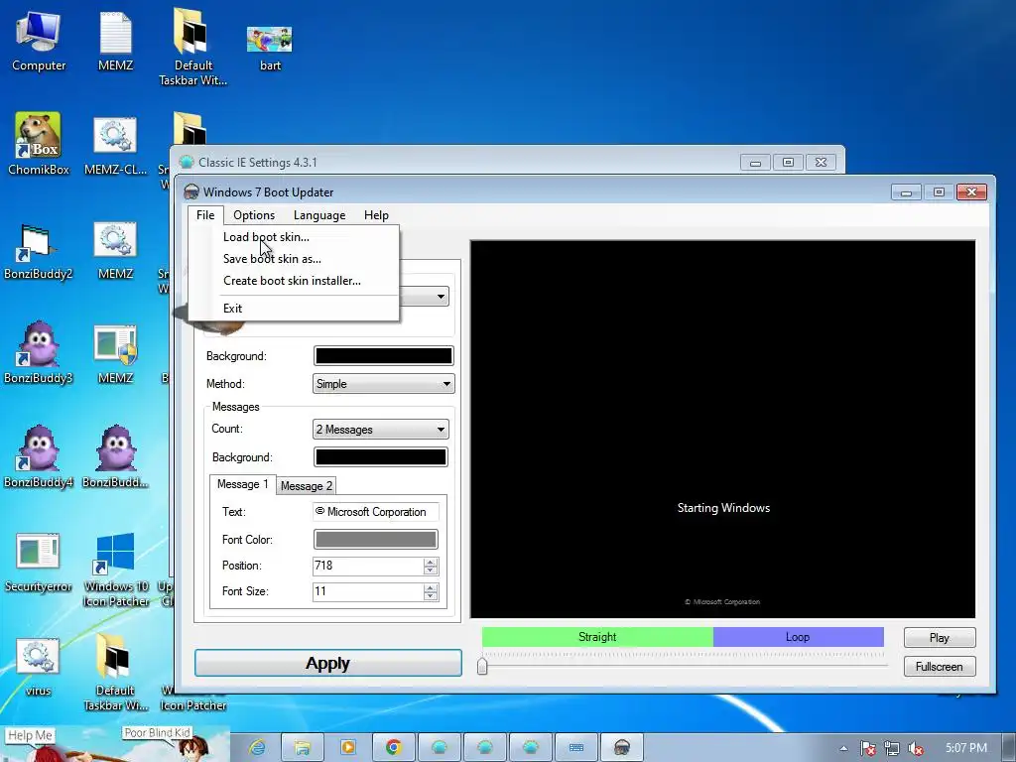Click the Position field showing 718
1016x762 pixels.
point(368,566)
